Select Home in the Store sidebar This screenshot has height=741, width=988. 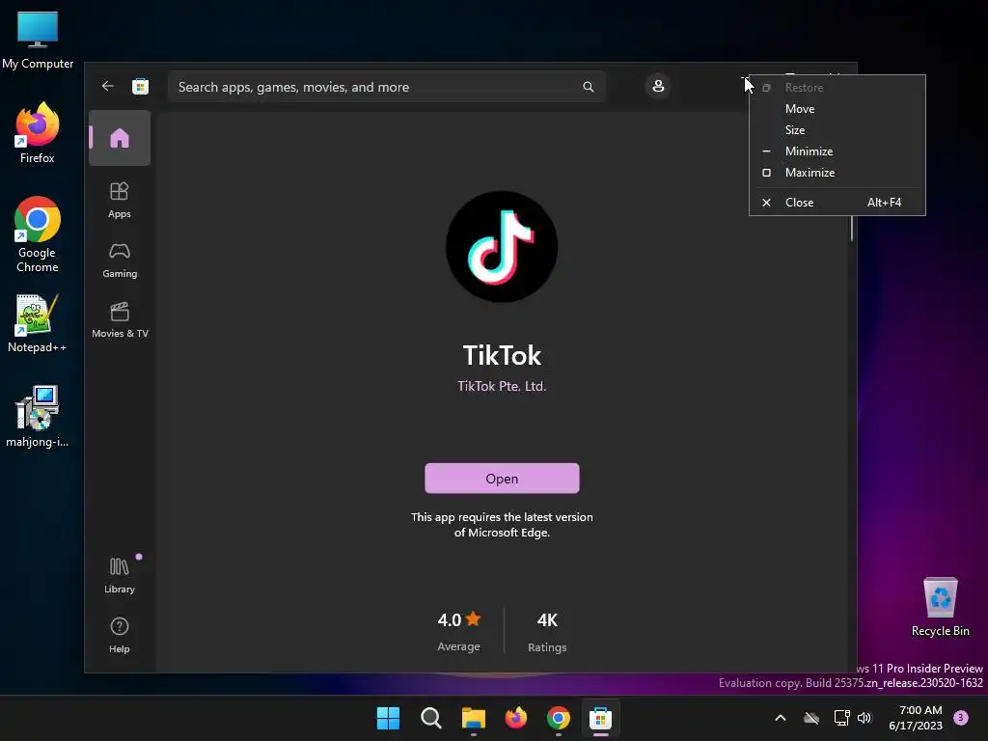coord(120,138)
